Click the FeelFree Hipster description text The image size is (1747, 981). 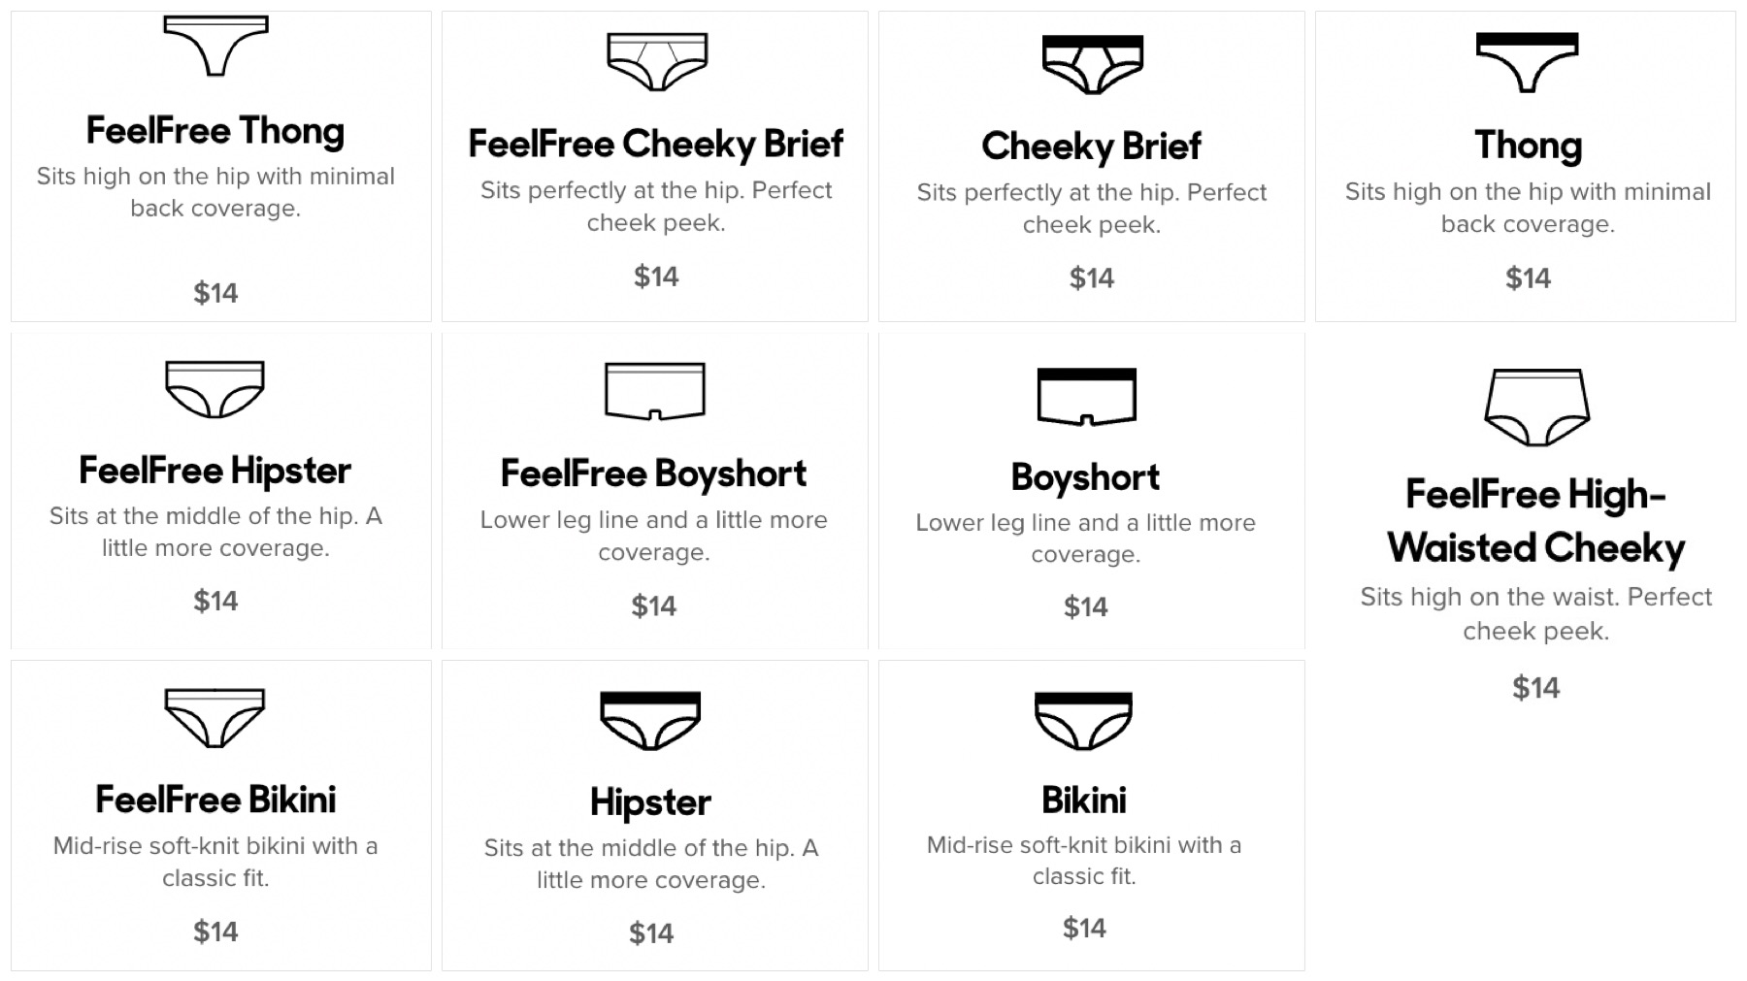(x=215, y=532)
